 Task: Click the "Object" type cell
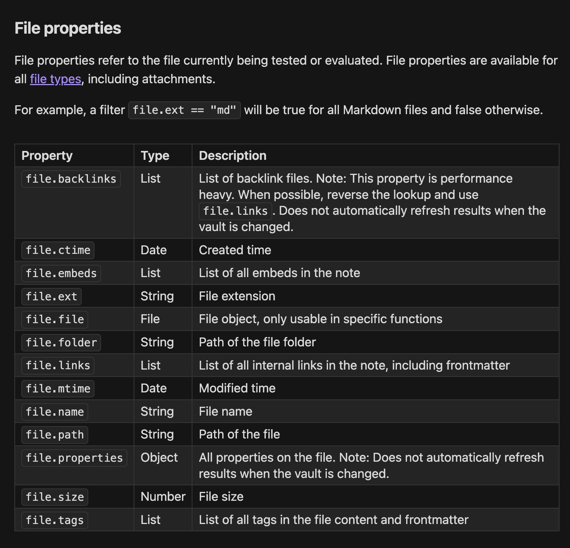(159, 457)
